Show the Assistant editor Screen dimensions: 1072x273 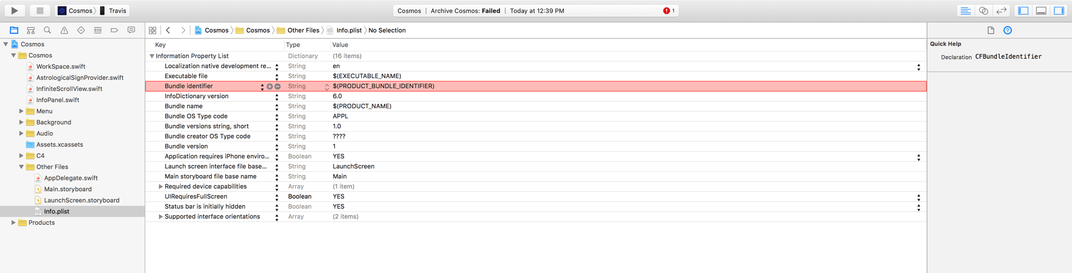click(984, 11)
